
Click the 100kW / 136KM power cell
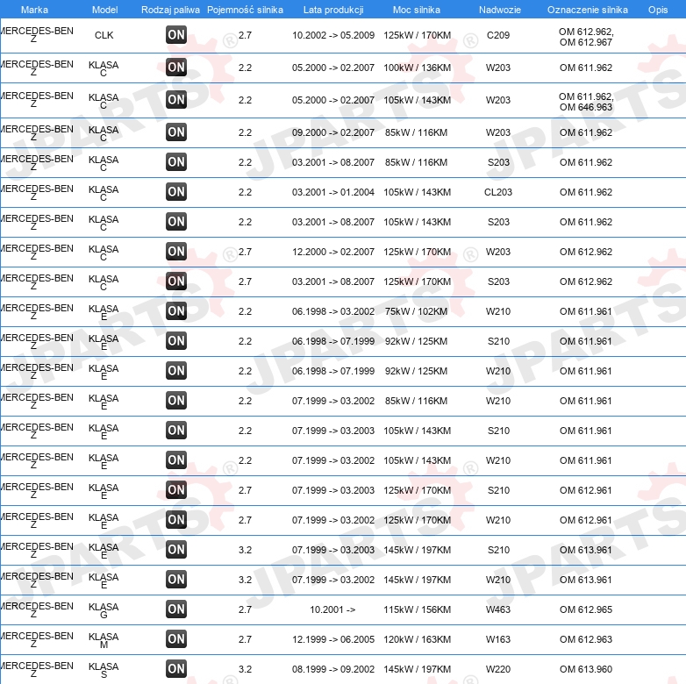click(417, 68)
